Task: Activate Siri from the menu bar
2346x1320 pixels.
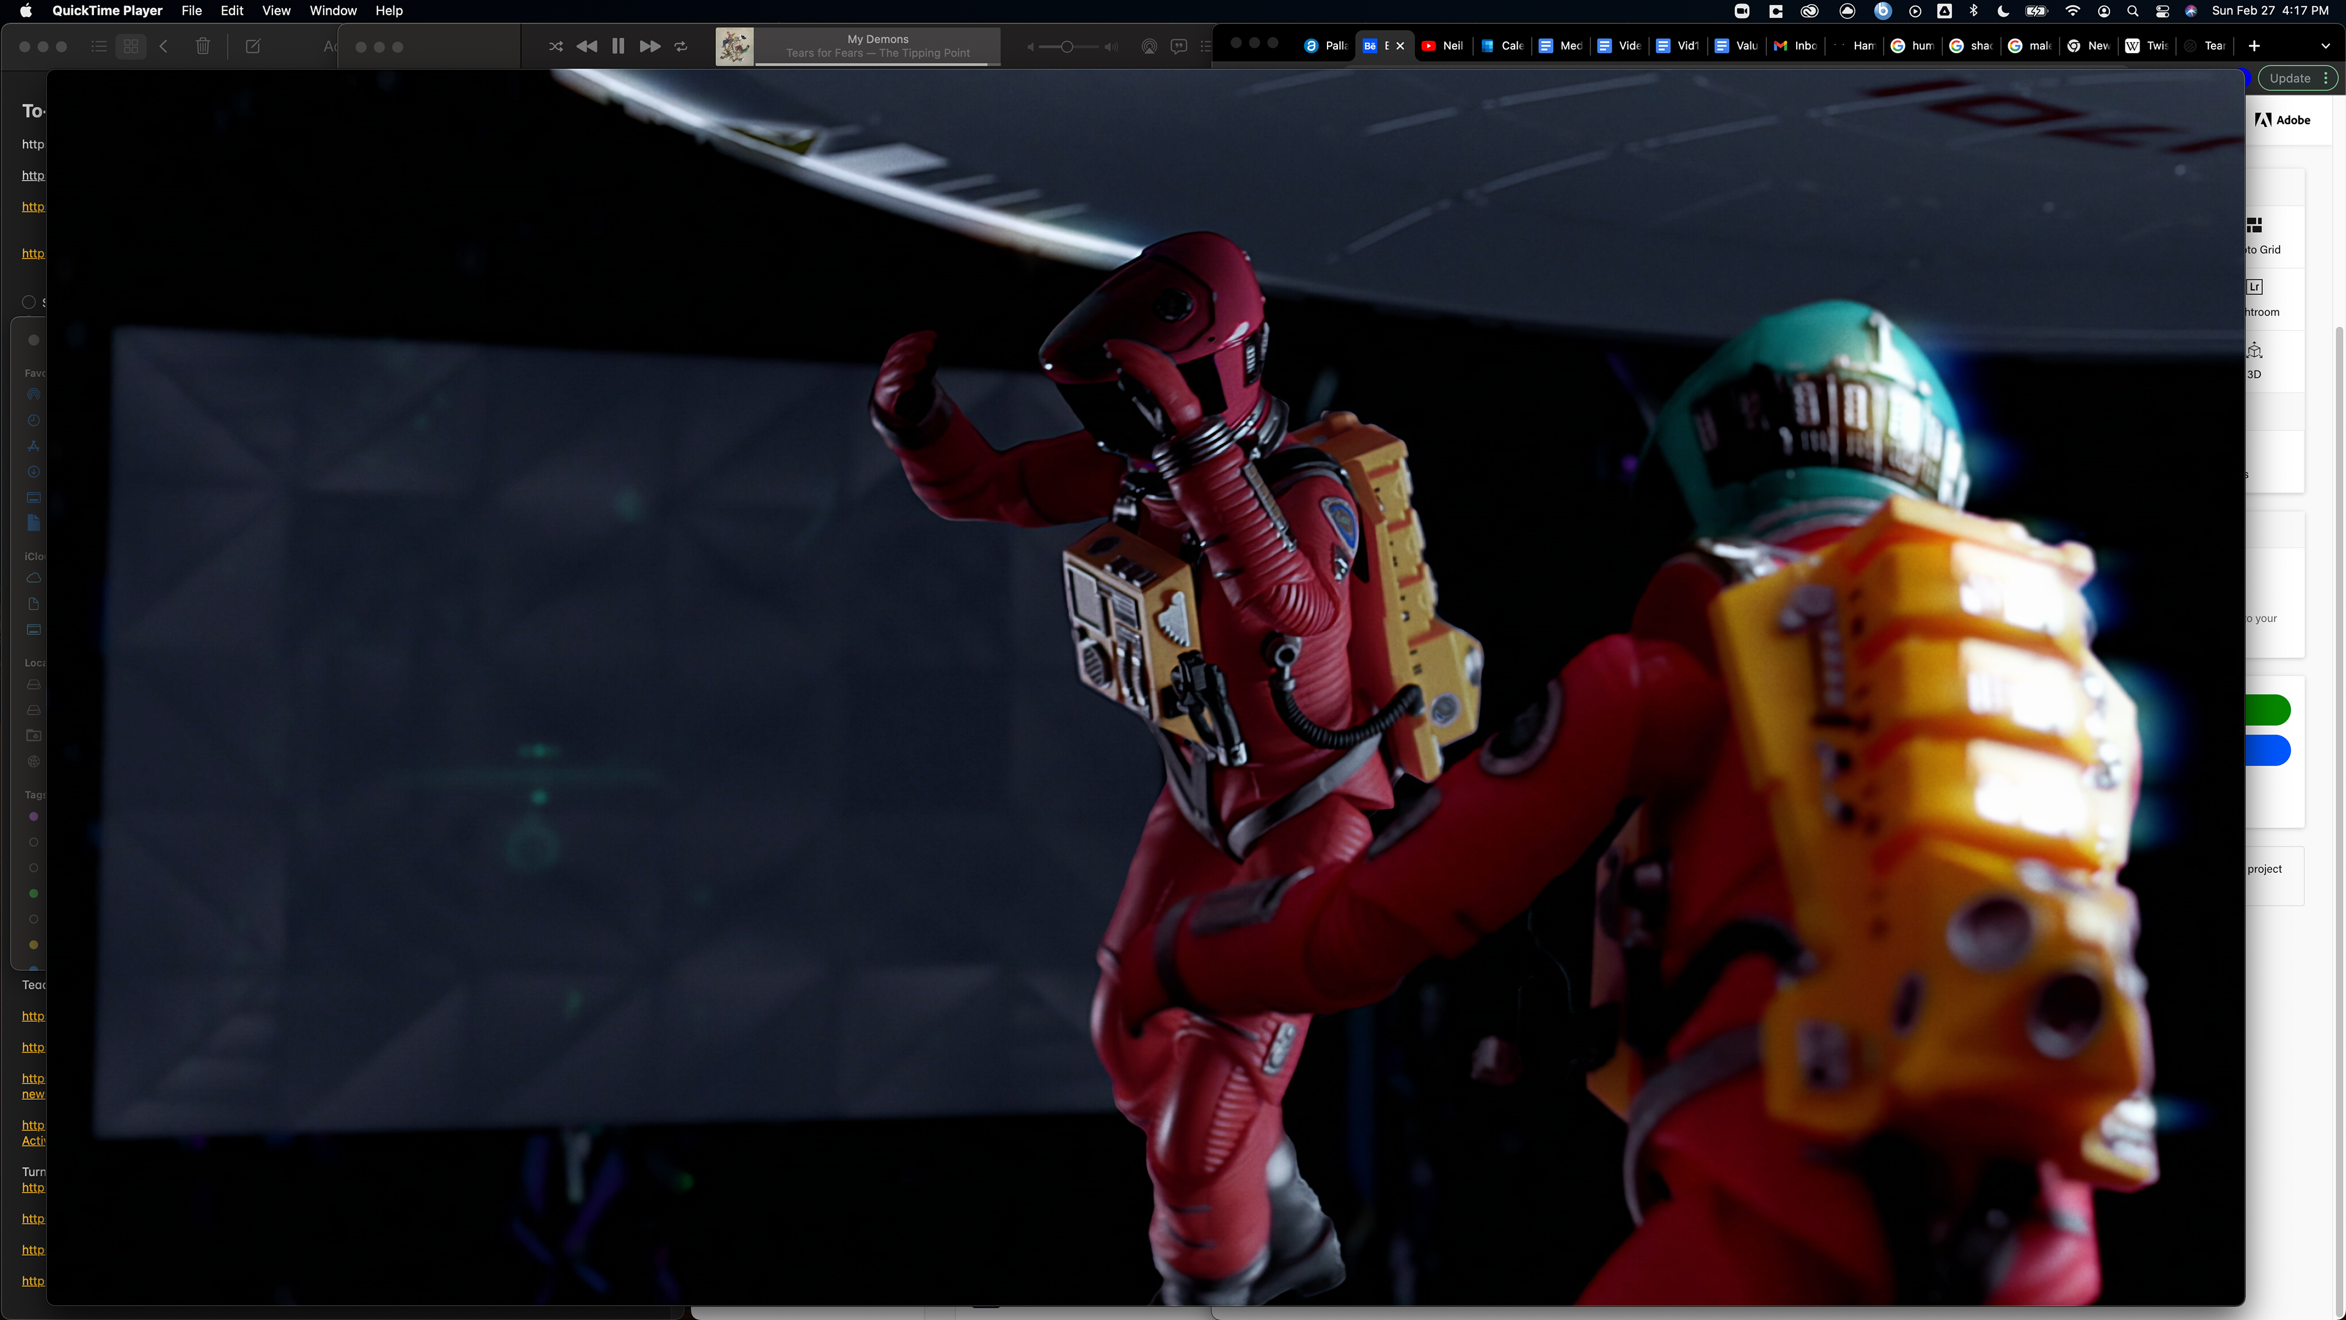Action: tap(2191, 11)
